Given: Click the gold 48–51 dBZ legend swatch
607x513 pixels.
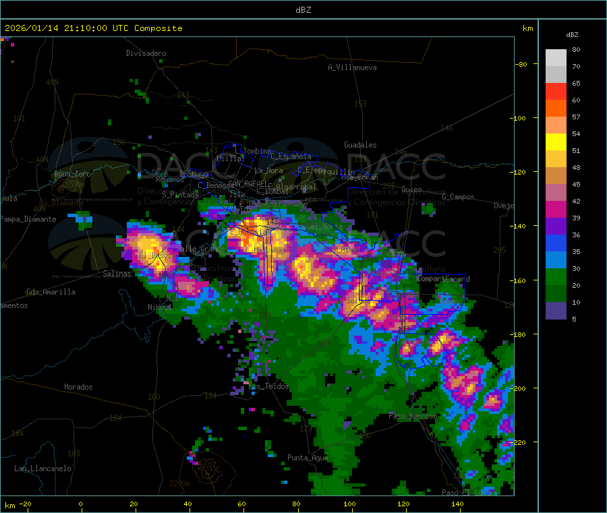Looking at the screenshot, I should click(x=556, y=159).
